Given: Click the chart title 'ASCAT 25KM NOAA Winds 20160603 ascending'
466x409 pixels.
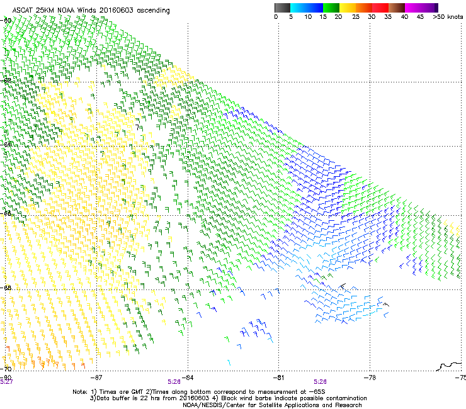Looking at the screenshot, I should click(91, 11).
